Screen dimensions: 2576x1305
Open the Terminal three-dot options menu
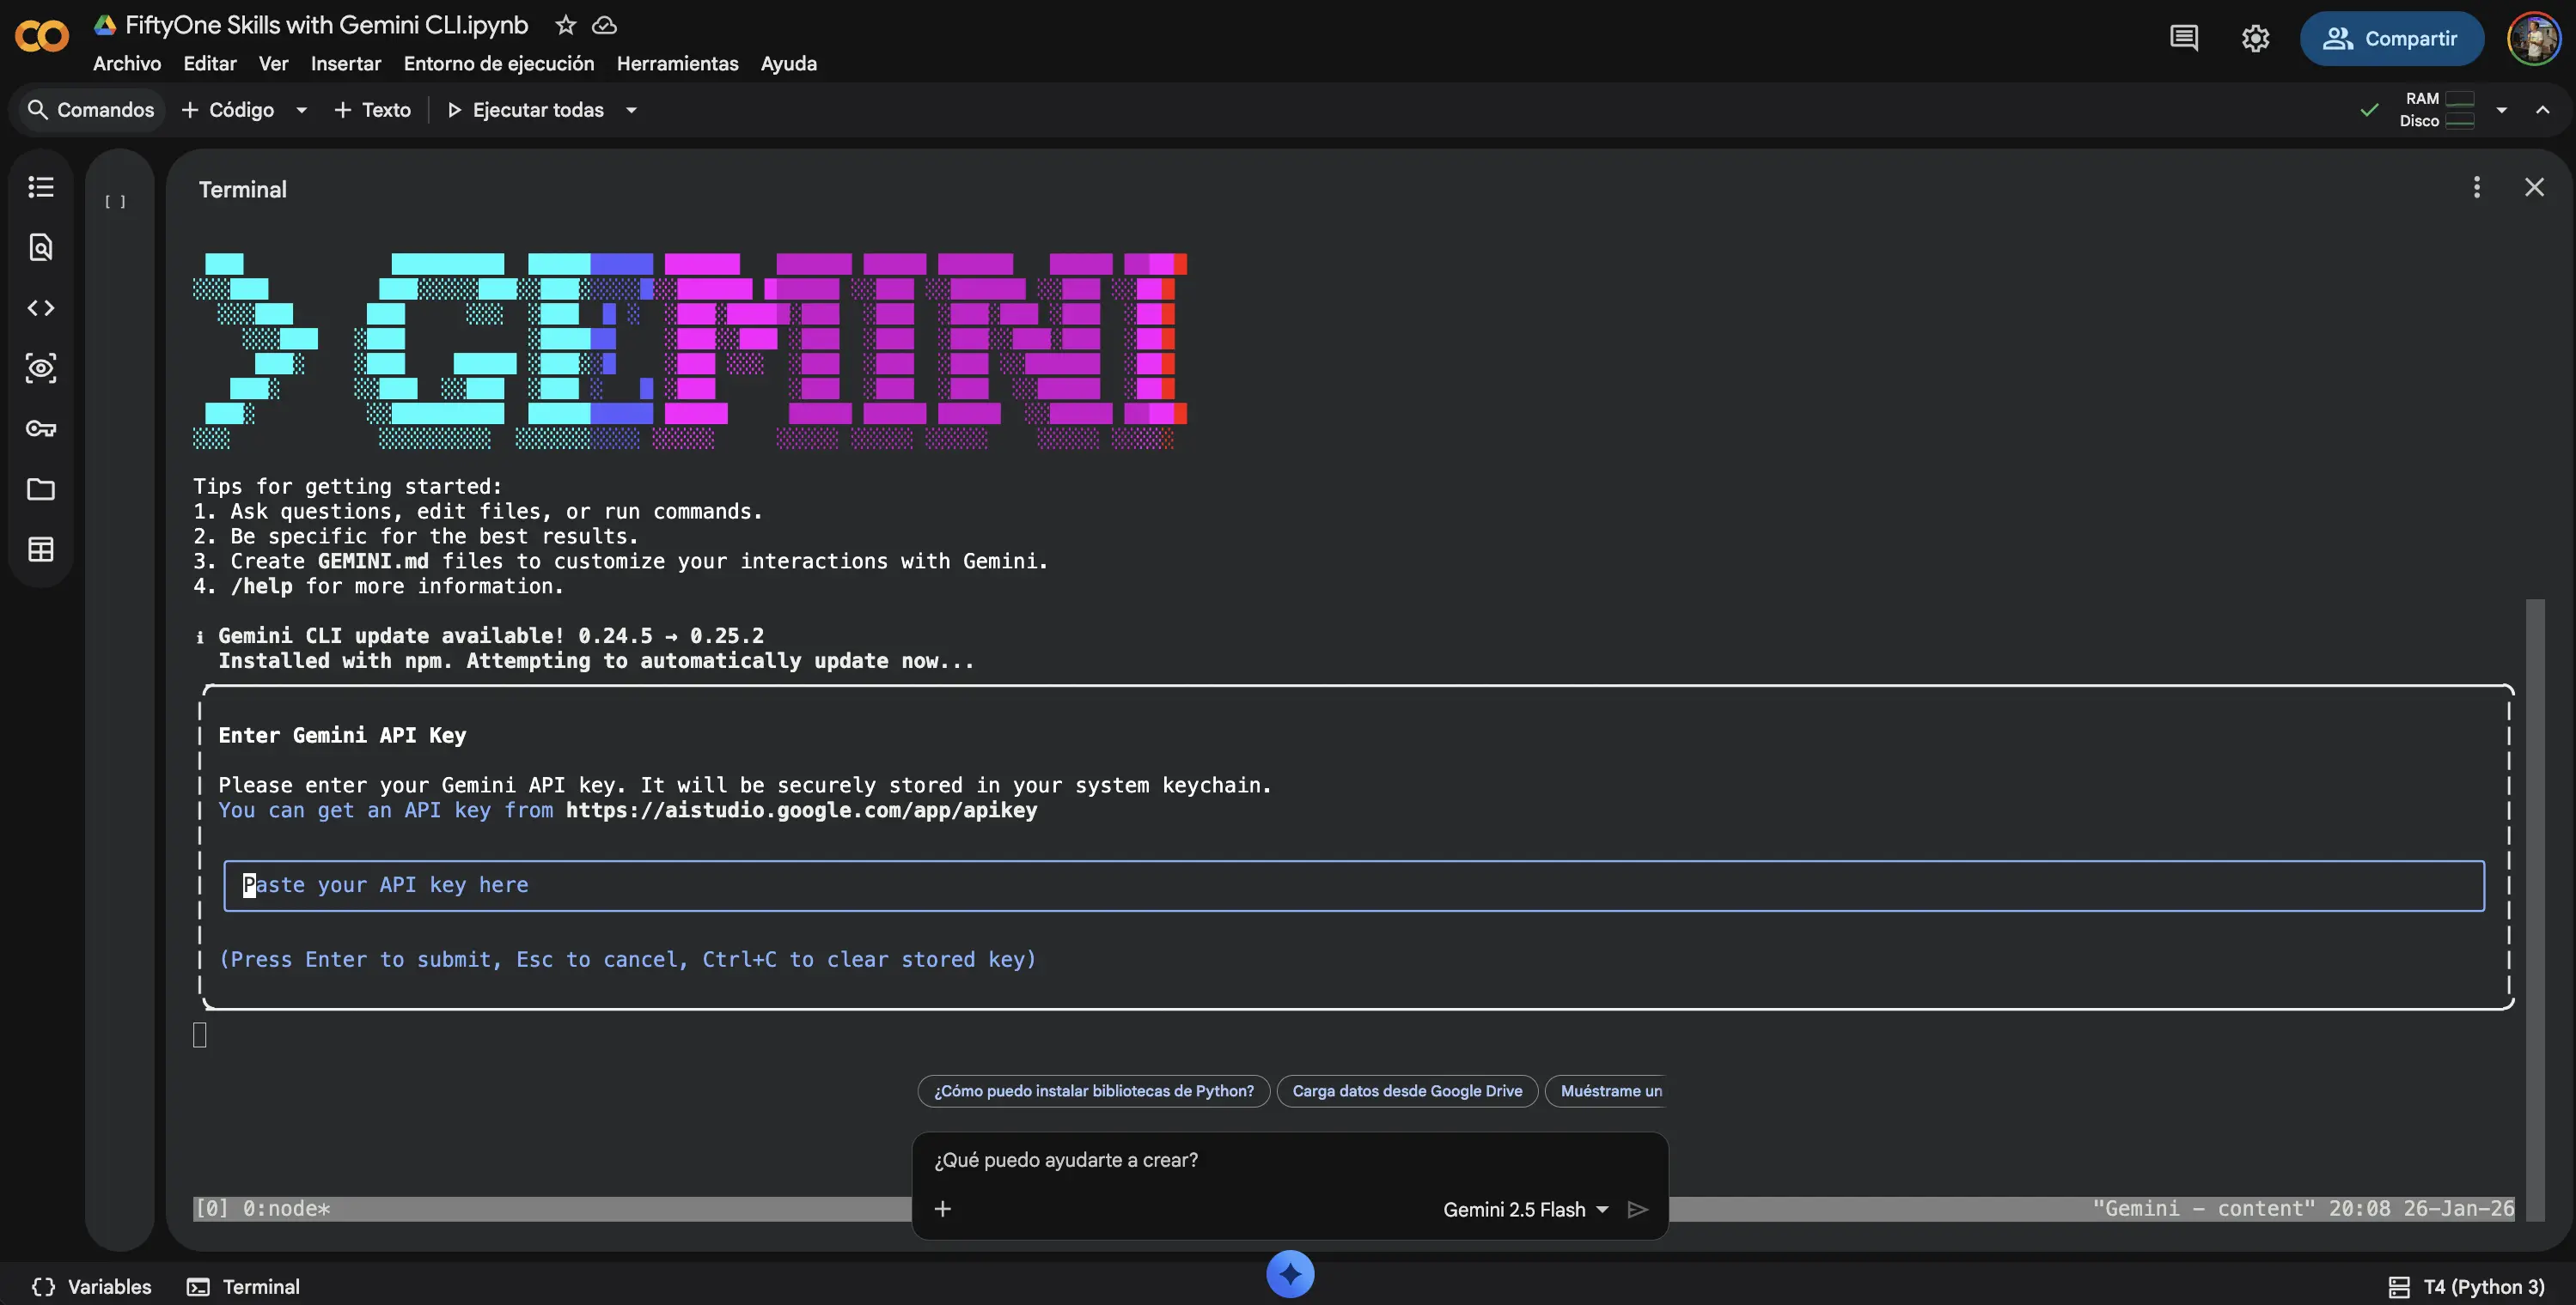tap(2477, 187)
